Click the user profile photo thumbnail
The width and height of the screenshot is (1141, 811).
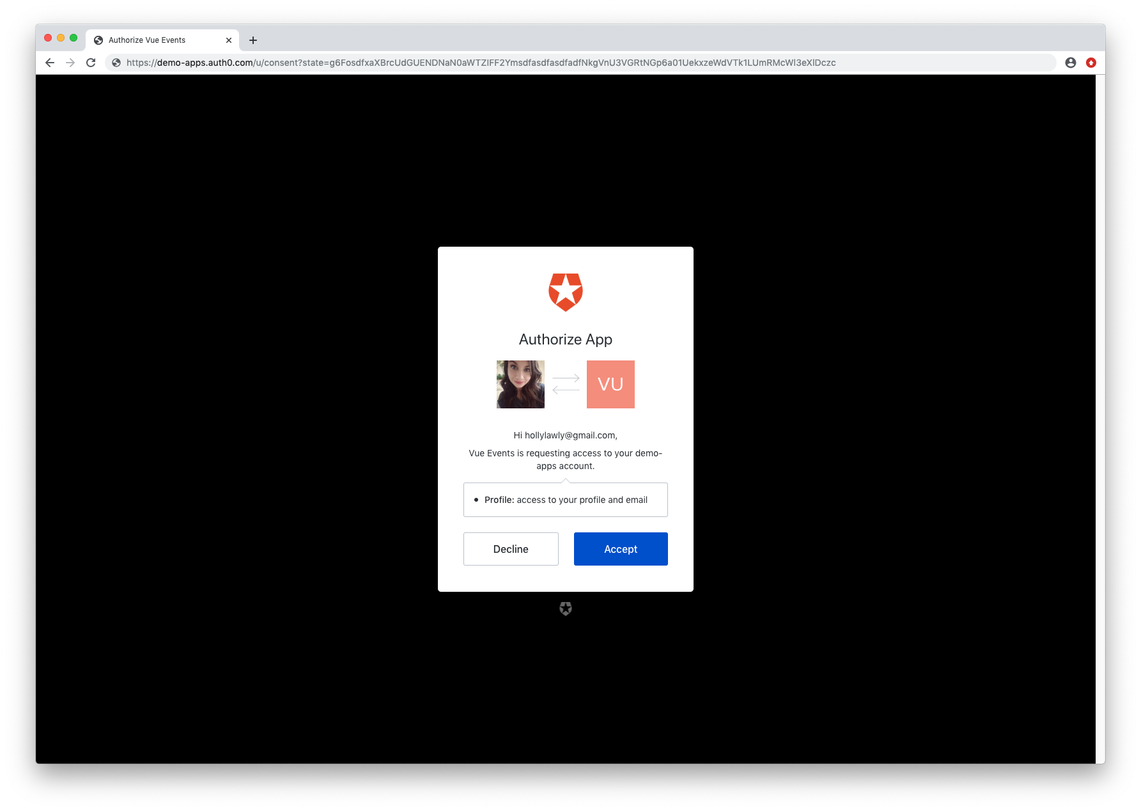point(520,384)
